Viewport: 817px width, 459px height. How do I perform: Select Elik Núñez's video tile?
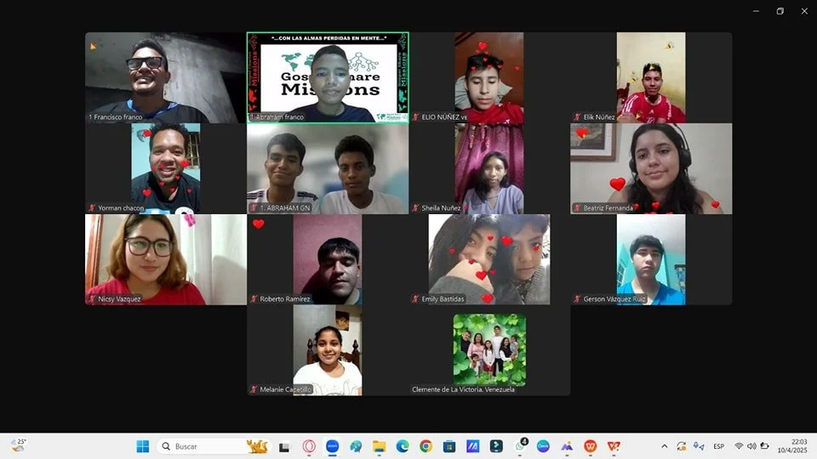[651, 77]
